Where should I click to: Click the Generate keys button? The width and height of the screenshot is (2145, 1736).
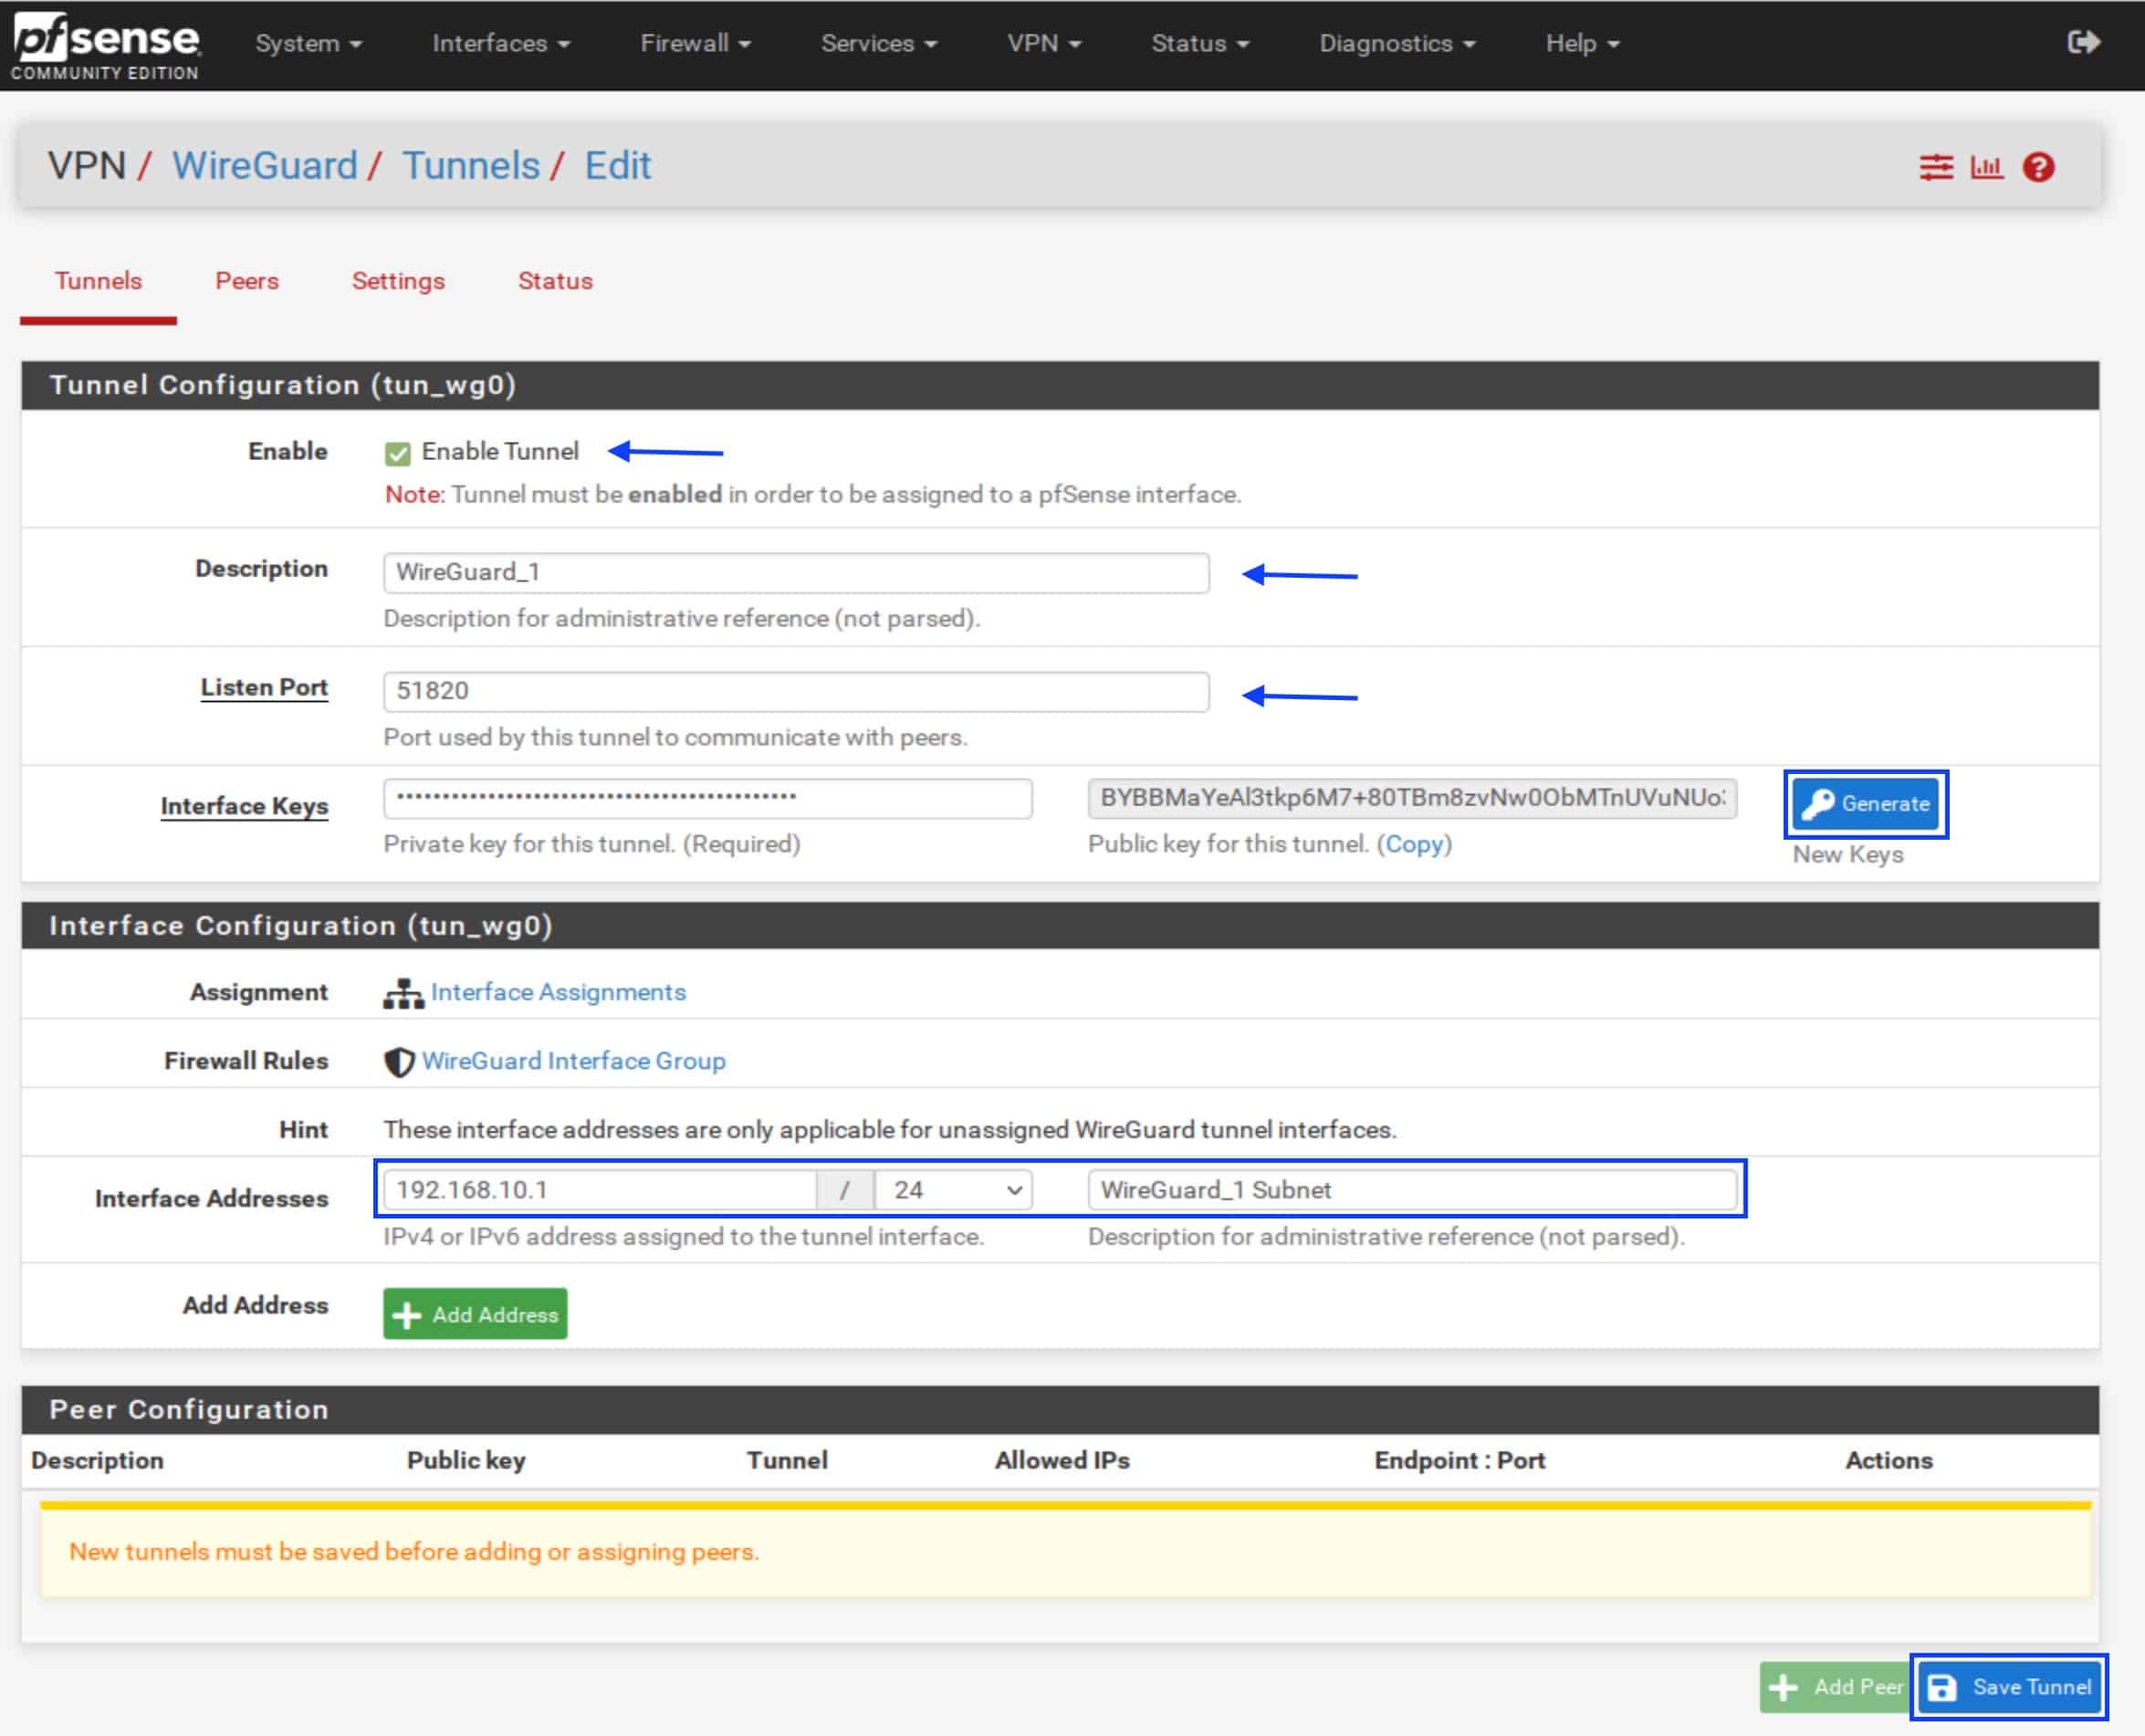1865,803
